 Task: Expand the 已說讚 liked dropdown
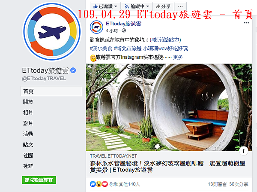click(x=105, y=6)
